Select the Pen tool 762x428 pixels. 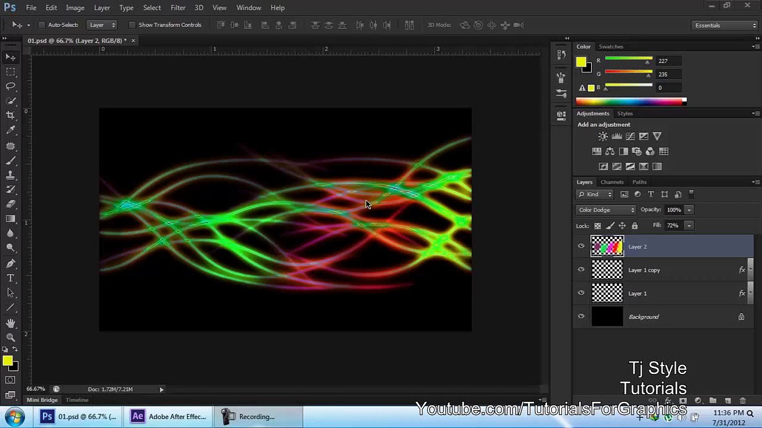click(x=11, y=263)
